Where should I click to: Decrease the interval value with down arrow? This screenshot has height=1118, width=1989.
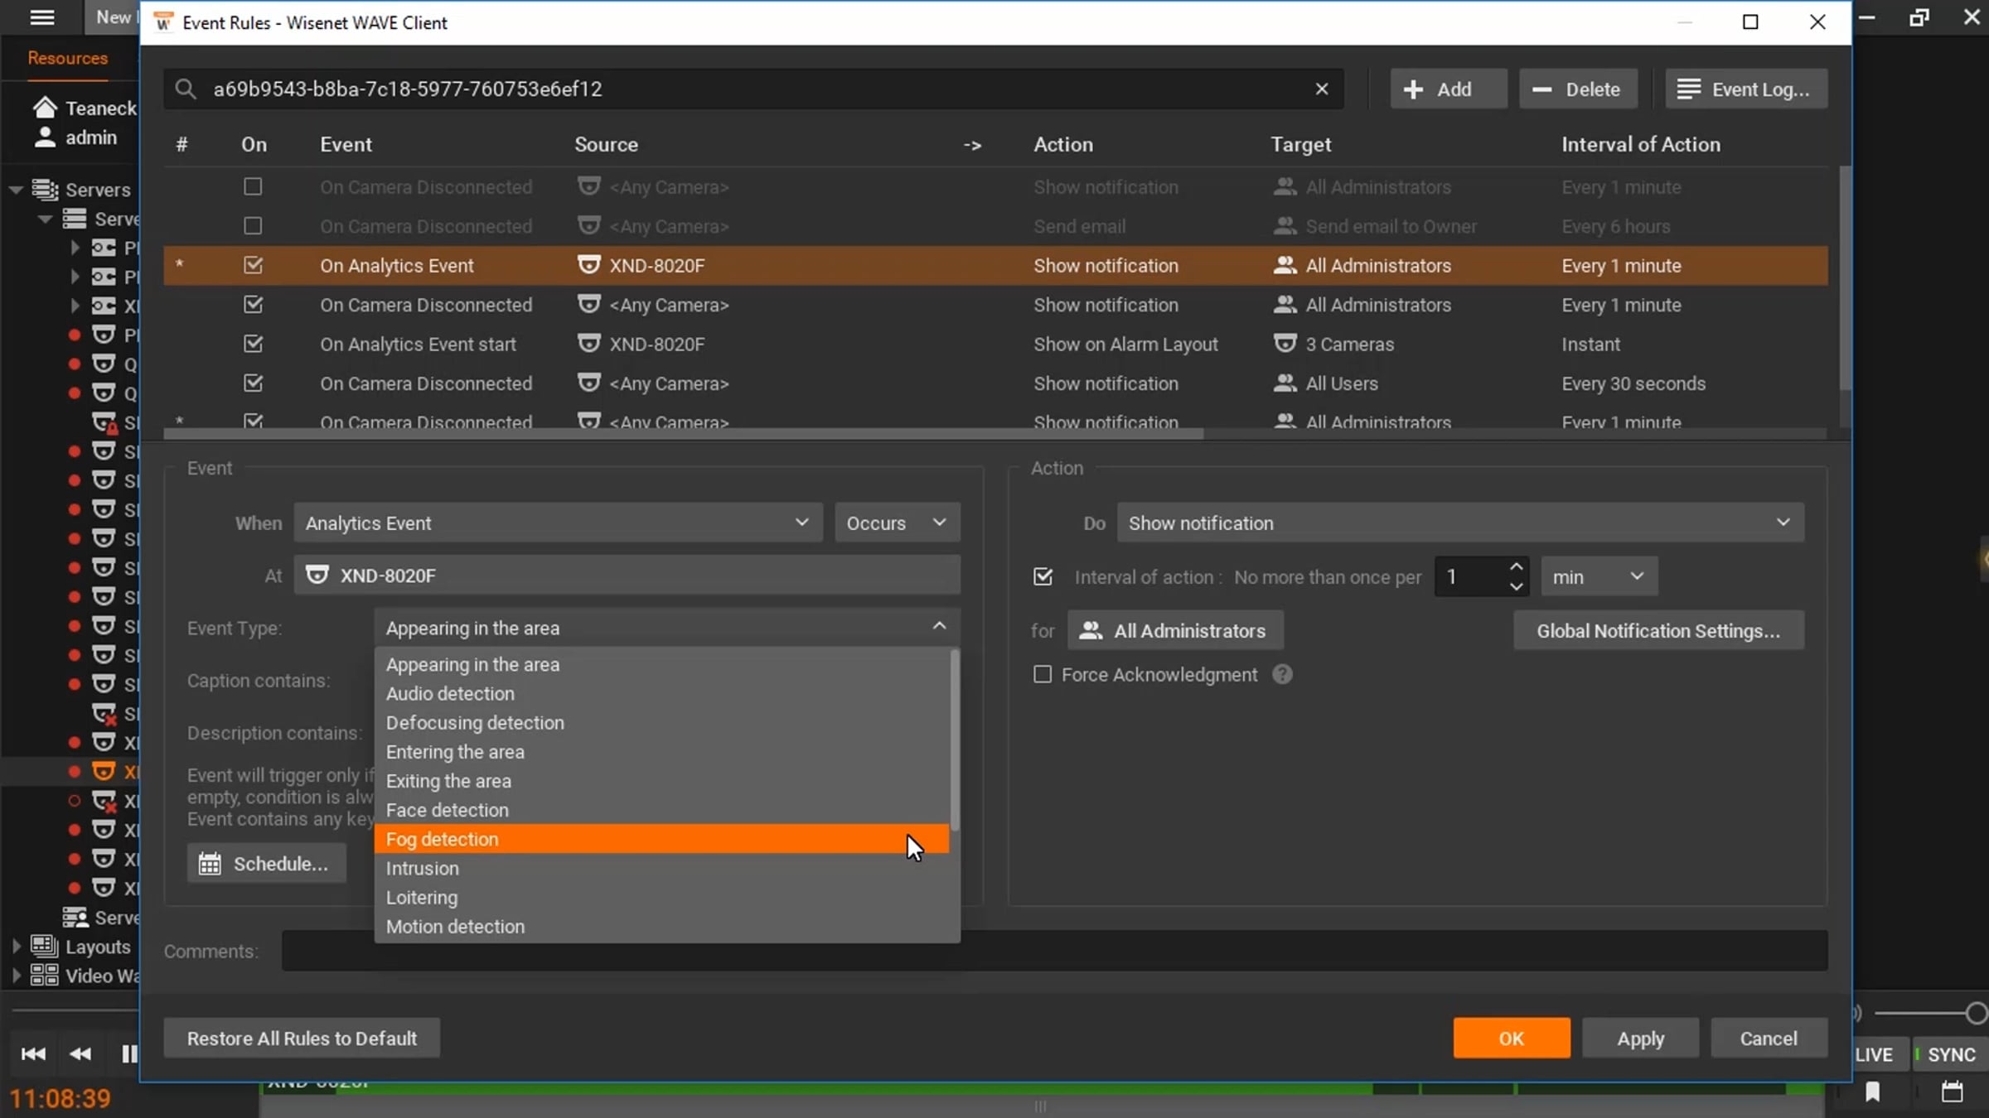(1517, 586)
